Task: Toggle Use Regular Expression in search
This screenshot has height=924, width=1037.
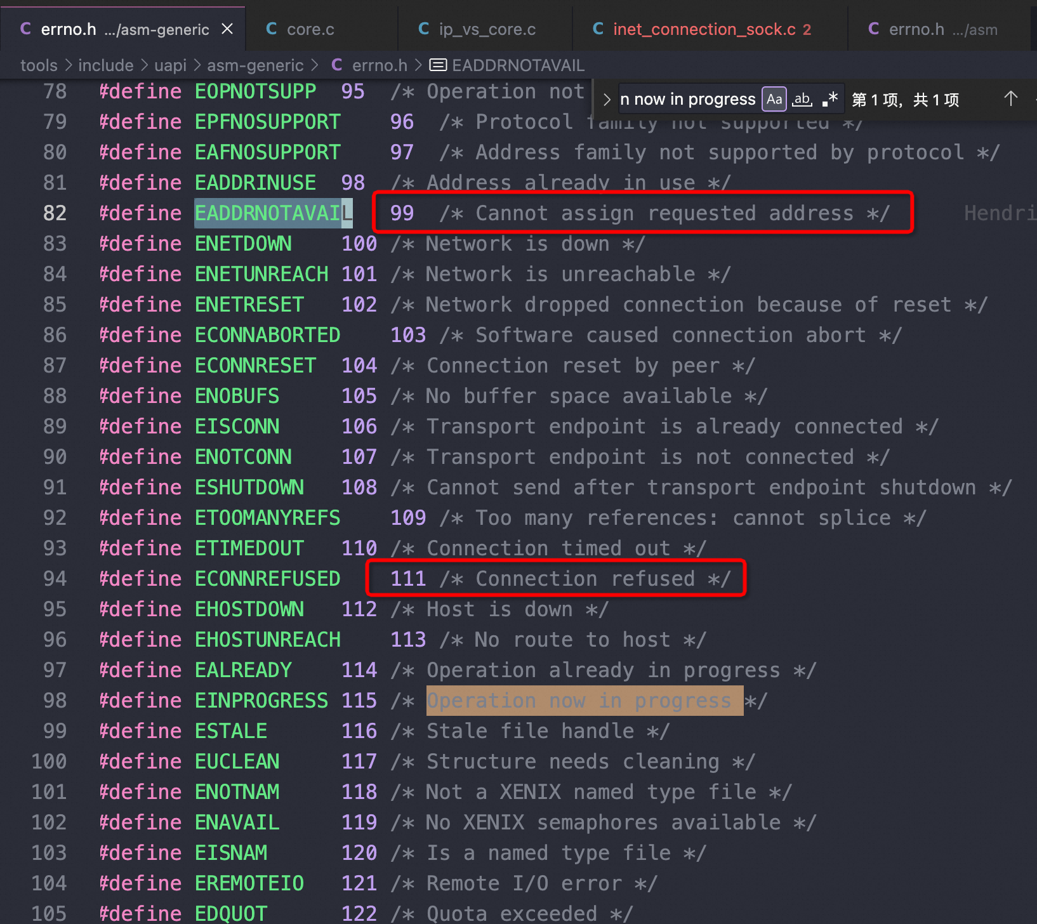Action: coord(829,99)
